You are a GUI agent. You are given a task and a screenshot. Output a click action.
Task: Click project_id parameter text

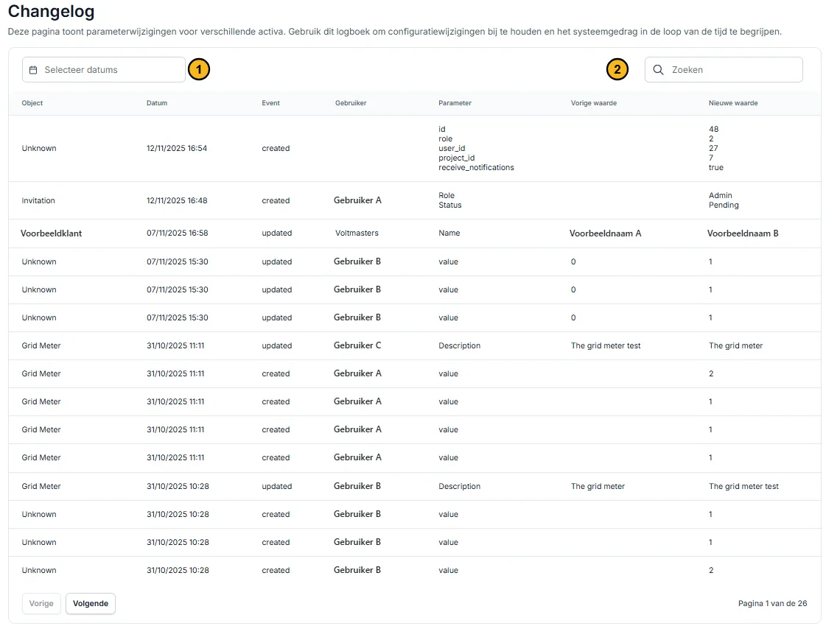[456, 158]
